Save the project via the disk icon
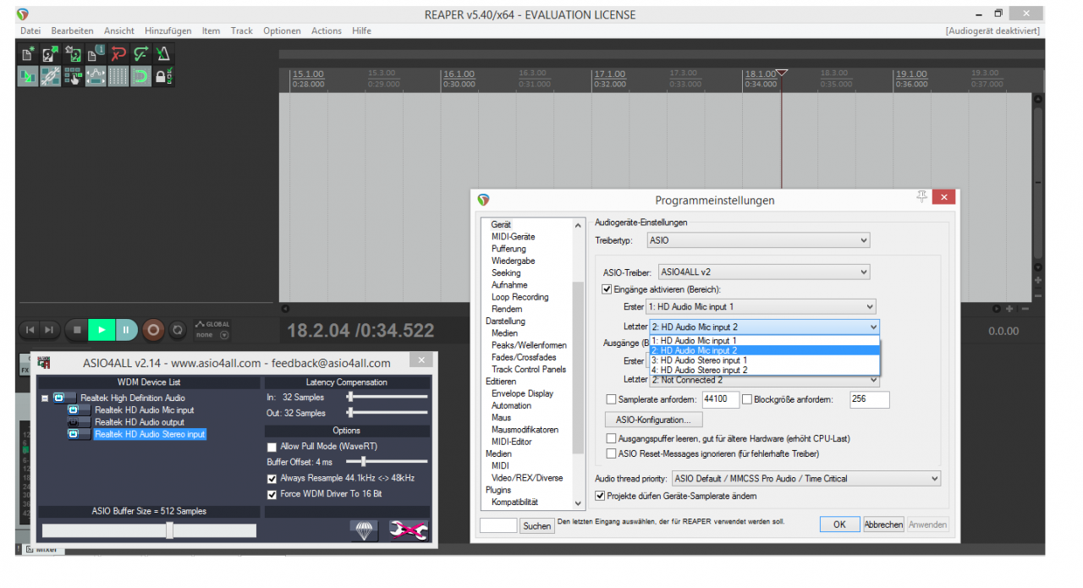 (74, 54)
